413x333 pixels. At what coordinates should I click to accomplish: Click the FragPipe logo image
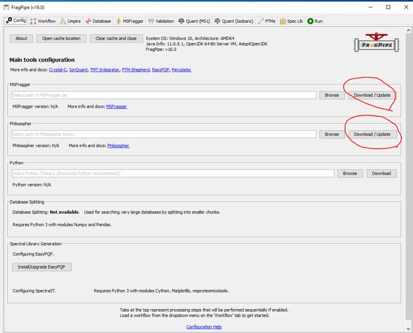(x=377, y=42)
